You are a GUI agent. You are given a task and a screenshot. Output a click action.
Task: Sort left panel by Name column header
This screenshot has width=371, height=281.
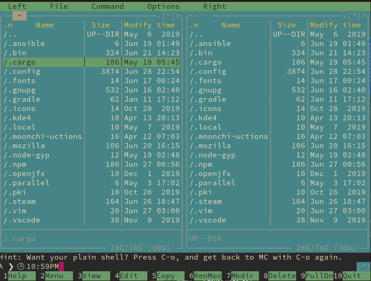click(45, 25)
